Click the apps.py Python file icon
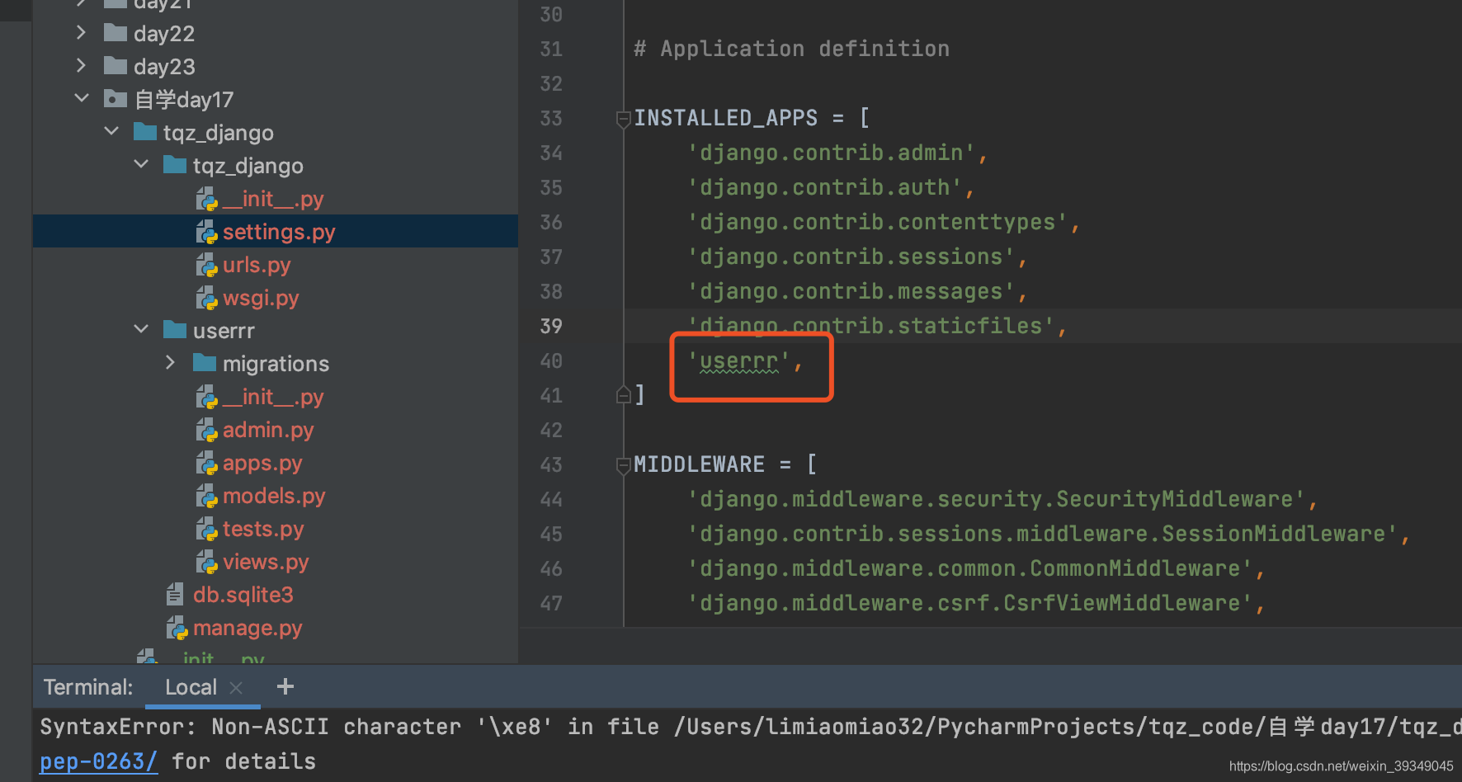The height and width of the screenshot is (782, 1462). click(x=206, y=463)
